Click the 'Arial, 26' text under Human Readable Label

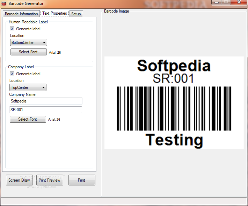click(x=55, y=53)
